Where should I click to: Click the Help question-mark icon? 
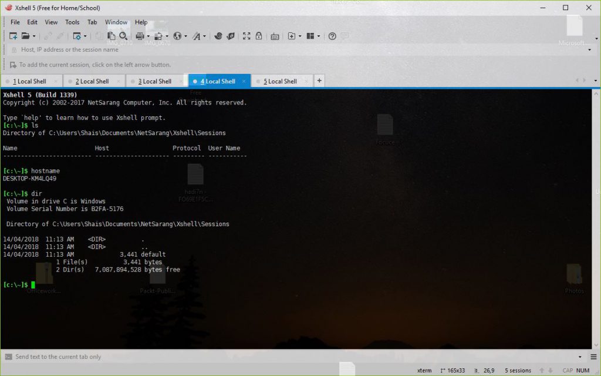[332, 36]
